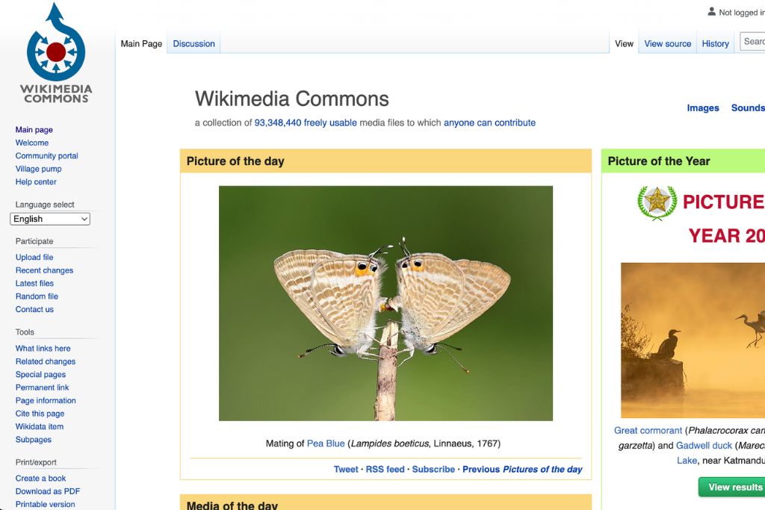Click the Tweet link under the picture
Image resolution: width=765 pixels, height=510 pixels.
click(x=346, y=470)
